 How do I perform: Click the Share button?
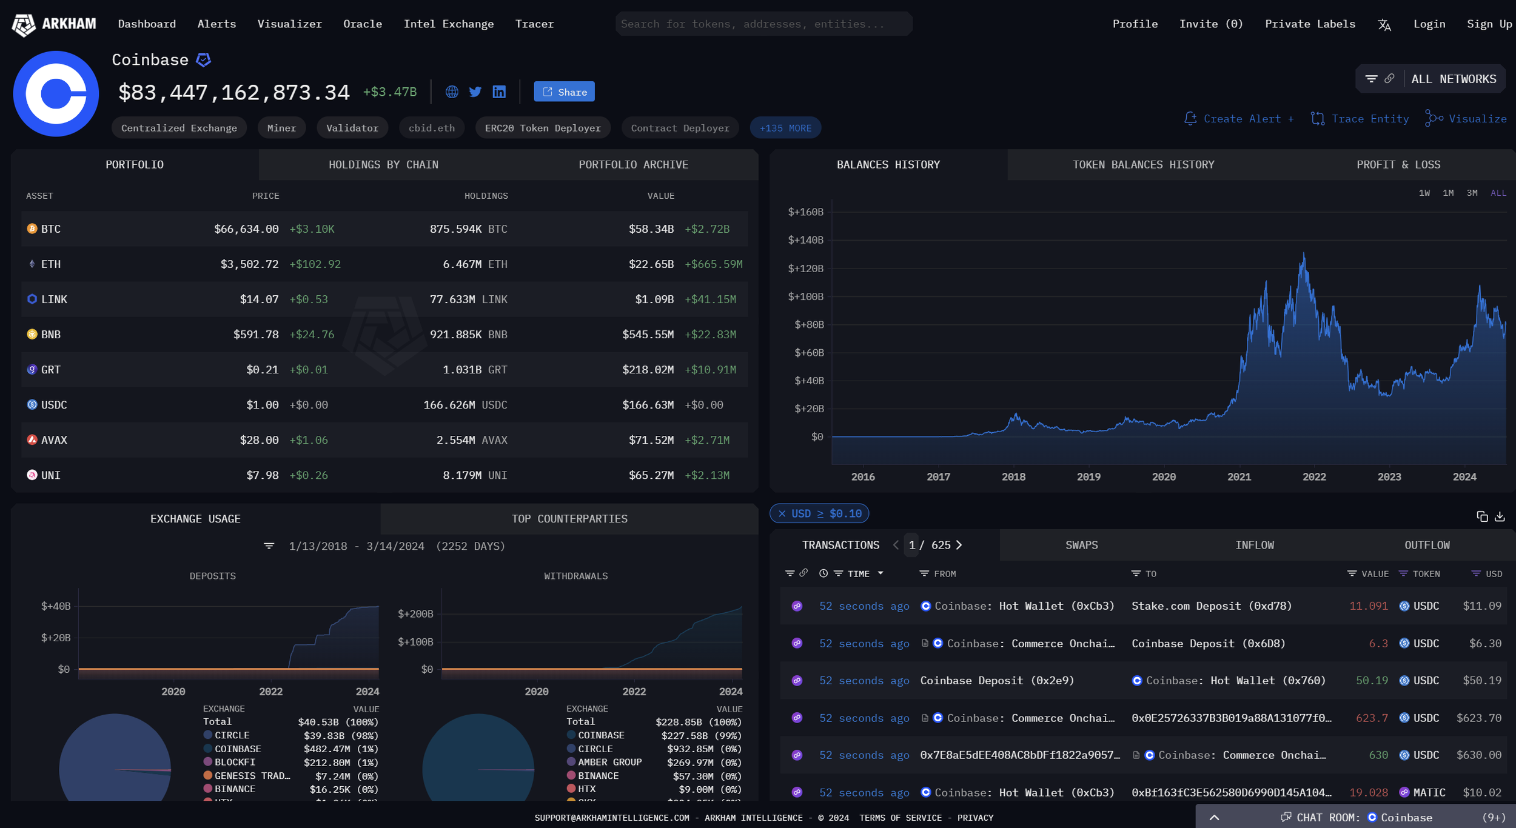(564, 92)
